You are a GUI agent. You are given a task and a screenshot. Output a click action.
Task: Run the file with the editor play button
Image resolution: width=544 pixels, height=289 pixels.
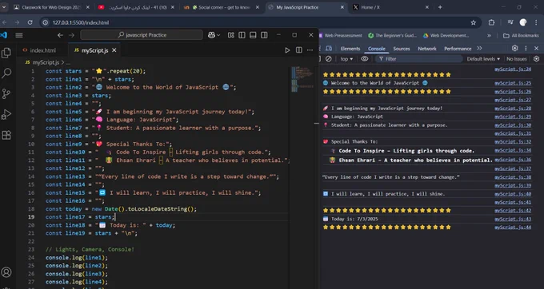point(287,50)
